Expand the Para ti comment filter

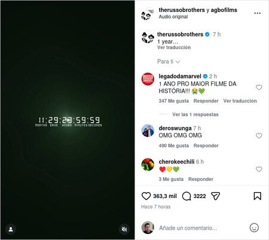coord(169,62)
